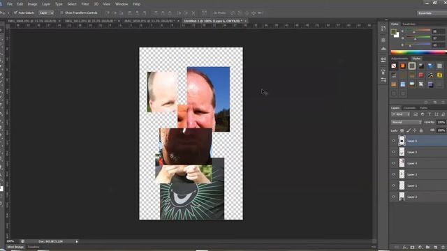447x251 pixels.
Task: Hide Layer 2 with its eye icon
Action: (x=394, y=197)
